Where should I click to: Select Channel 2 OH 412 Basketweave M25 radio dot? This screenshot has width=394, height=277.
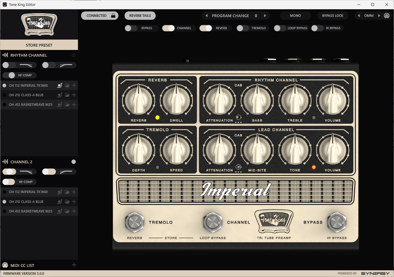[5, 211]
